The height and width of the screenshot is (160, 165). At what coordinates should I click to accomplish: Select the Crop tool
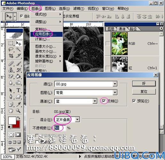click(x=11, y=56)
